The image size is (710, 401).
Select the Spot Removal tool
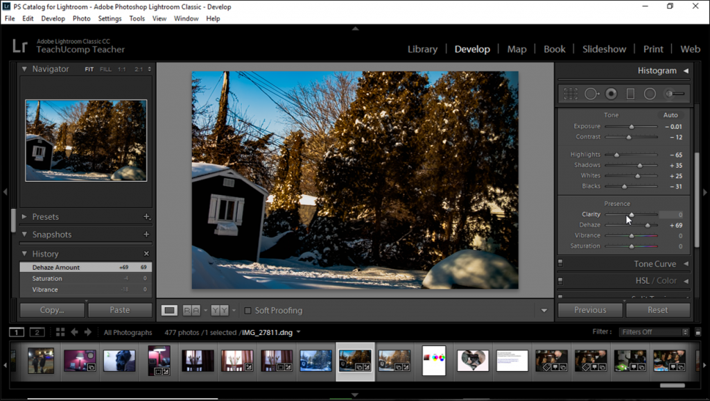coord(591,94)
